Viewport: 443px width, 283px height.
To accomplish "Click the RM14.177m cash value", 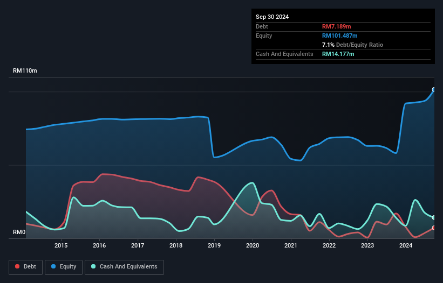I will tap(338, 54).
